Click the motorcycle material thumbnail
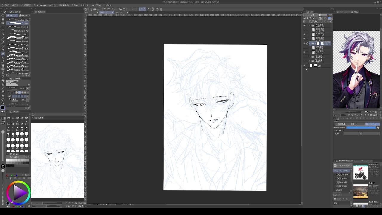Image resolution: width=382 pixels, height=215 pixels. coord(361,173)
